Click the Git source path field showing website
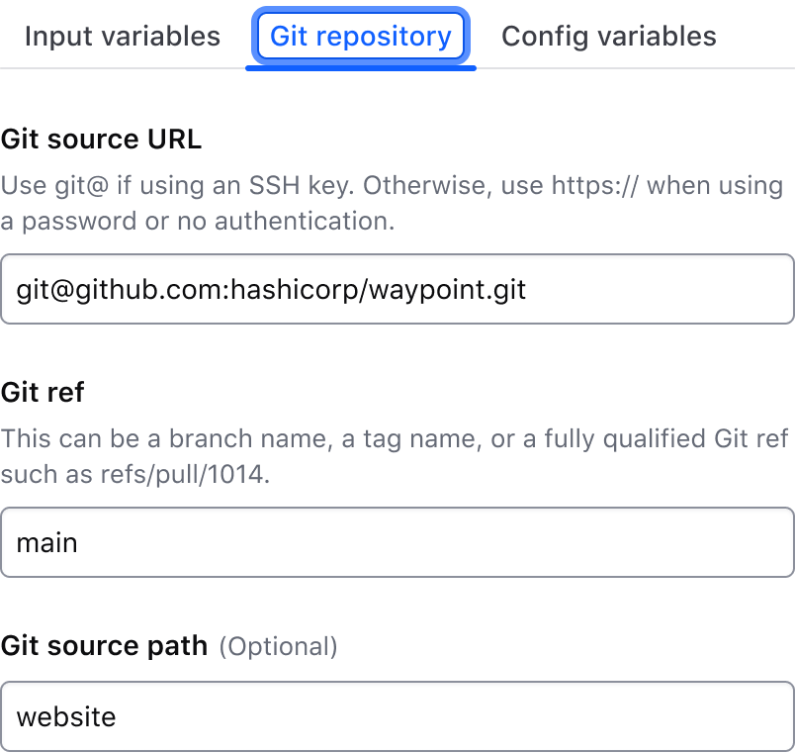Screen dimensions: 795x753 point(396,715)
